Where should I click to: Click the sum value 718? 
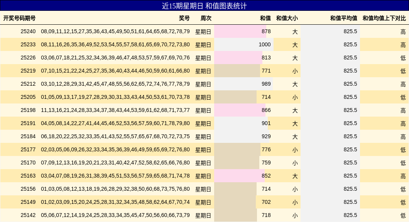click(266, 215)
